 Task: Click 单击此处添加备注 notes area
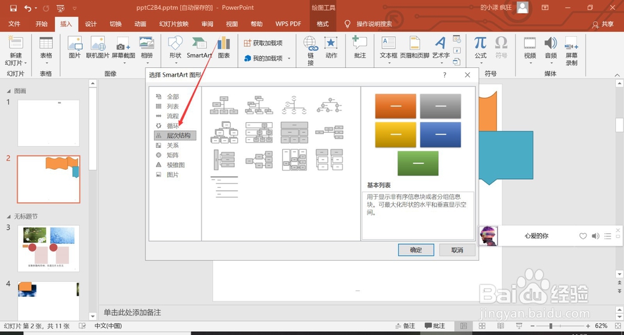pyautogui.click(x=132, y=313)
